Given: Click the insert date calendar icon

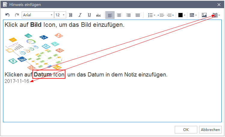Looking at the screenshot, I should pos(215,15).
